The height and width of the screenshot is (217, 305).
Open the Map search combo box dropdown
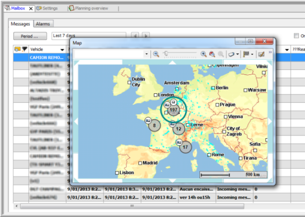[x=147, y=54]
